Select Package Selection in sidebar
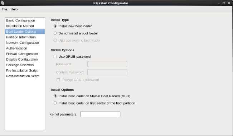The image size is (233, 136). click(25, 65)
